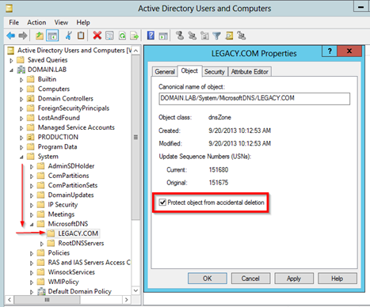Open the View menu

pyautogui.click(x=61, y=22)
